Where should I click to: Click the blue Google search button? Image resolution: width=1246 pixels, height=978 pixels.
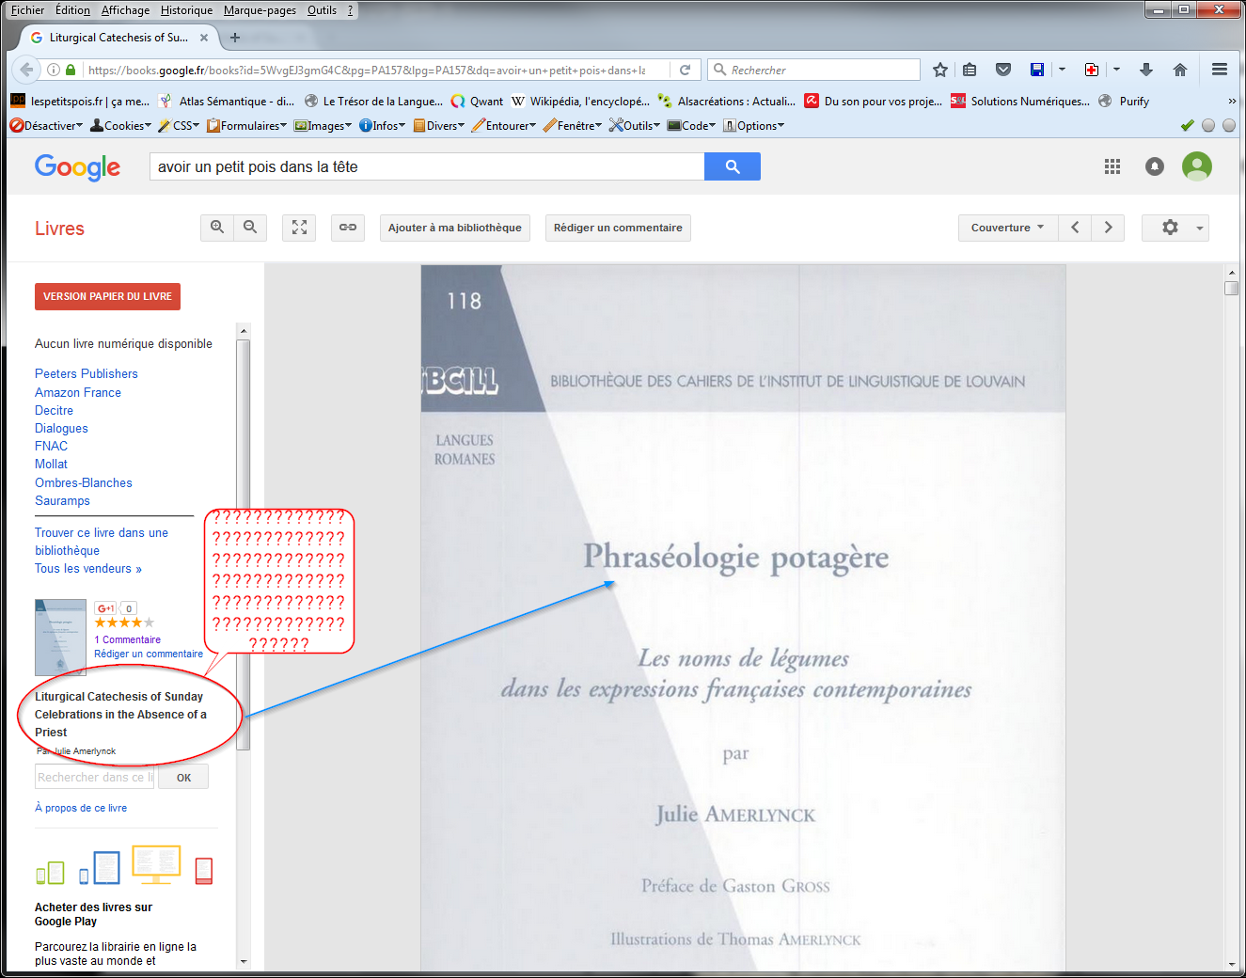[732, 166]
